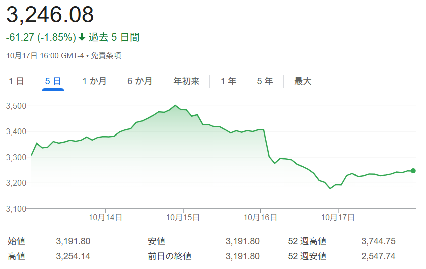Select the 5日 time range tab
The image size is (426, 269).
53,81
